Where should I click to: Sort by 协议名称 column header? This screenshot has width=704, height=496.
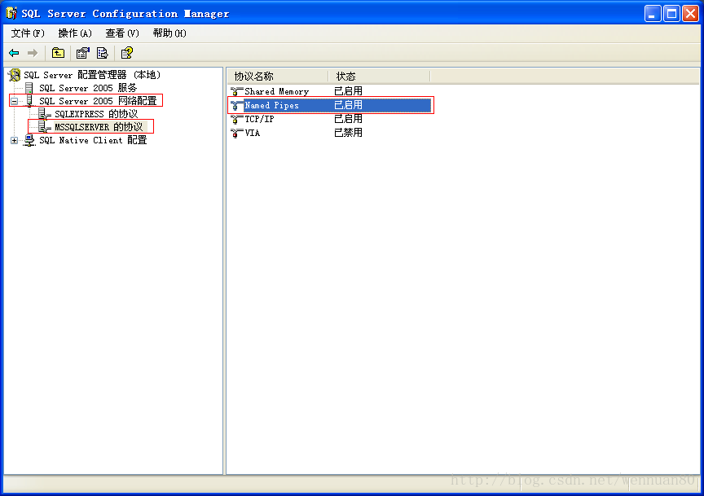coord(279,77)
